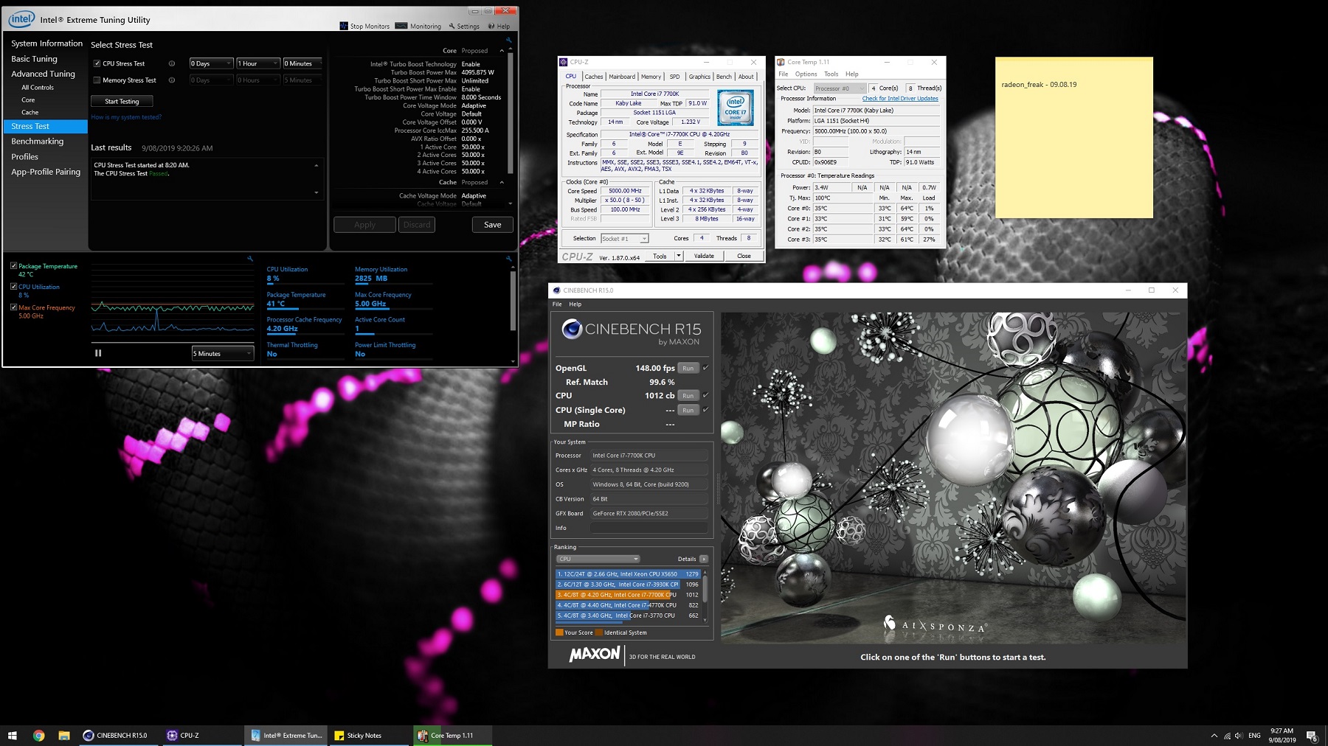Open CPU-Z Tools dropdown arrow
1328x746 pixels.
[x=679, y=256]
